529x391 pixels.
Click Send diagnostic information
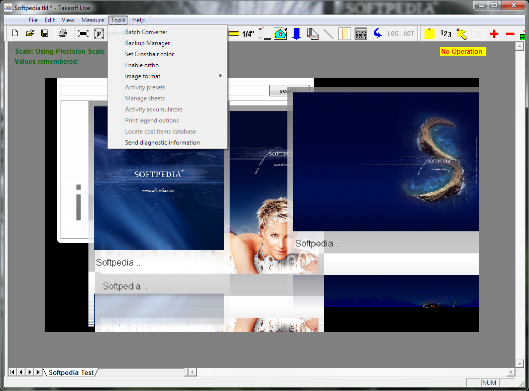click(x=168, y=143)
